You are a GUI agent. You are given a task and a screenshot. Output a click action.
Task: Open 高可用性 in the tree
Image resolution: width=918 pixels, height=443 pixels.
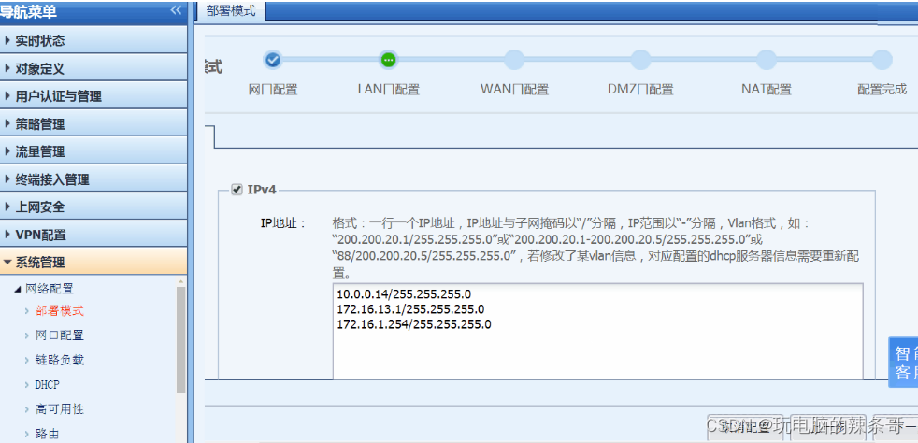pyautogui.click(x=60, y=409)
